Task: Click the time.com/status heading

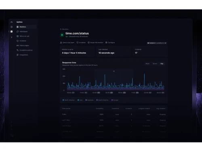Action: pos(77,33)
